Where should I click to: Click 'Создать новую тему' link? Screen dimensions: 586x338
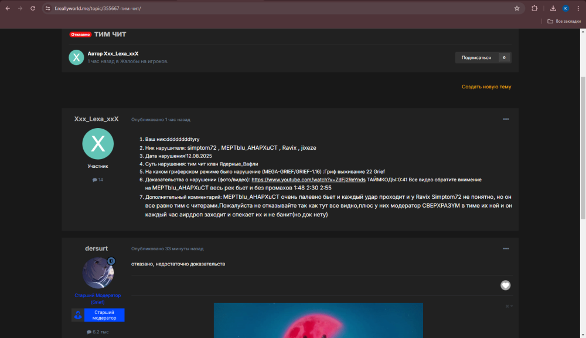coord(486,87)
